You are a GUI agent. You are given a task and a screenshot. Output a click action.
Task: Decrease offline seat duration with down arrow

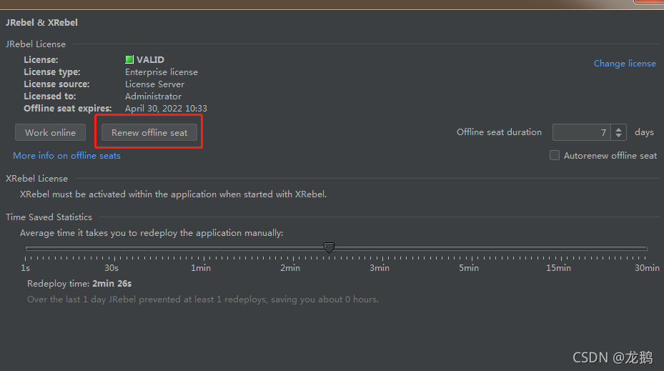619,136
